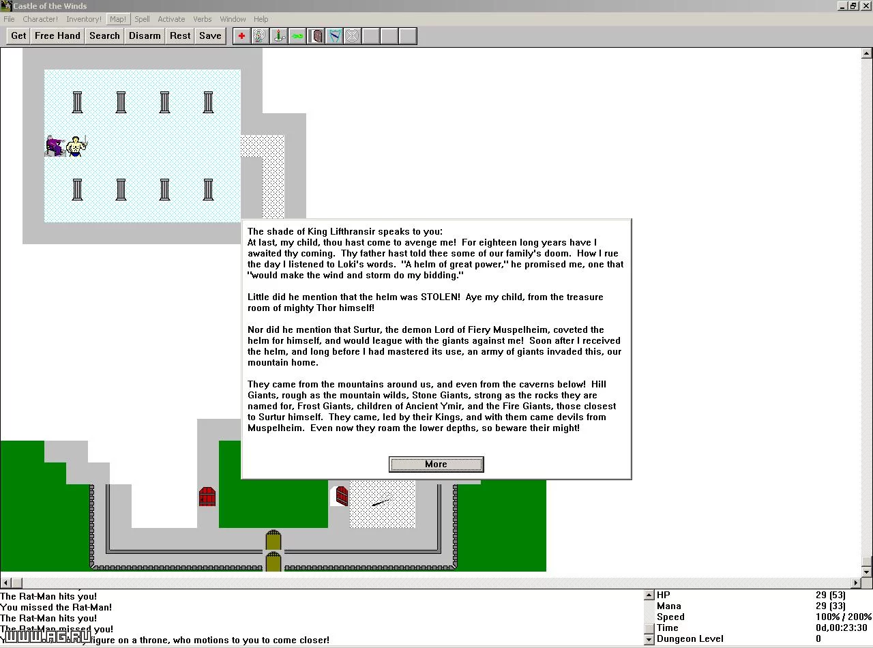The width and height of the screenshot is (873, 648).
Task: Click the first empty spell slot
Action: 371,36
